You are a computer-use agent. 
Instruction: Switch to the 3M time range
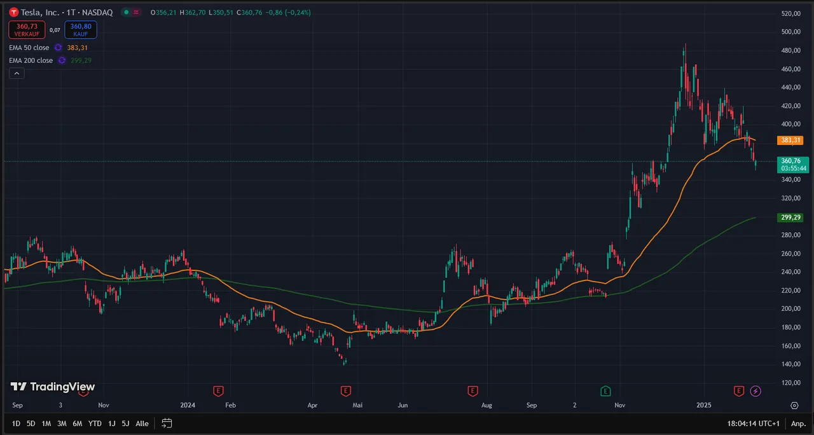click(62, 424)
